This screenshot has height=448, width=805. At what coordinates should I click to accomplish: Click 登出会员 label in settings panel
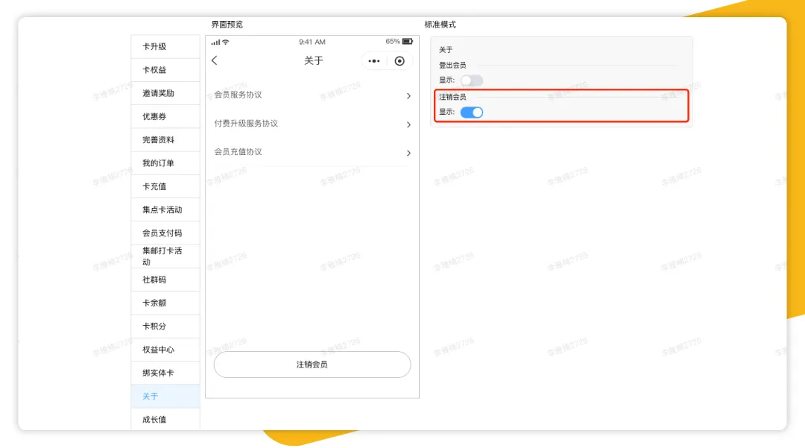coord(452,65)
